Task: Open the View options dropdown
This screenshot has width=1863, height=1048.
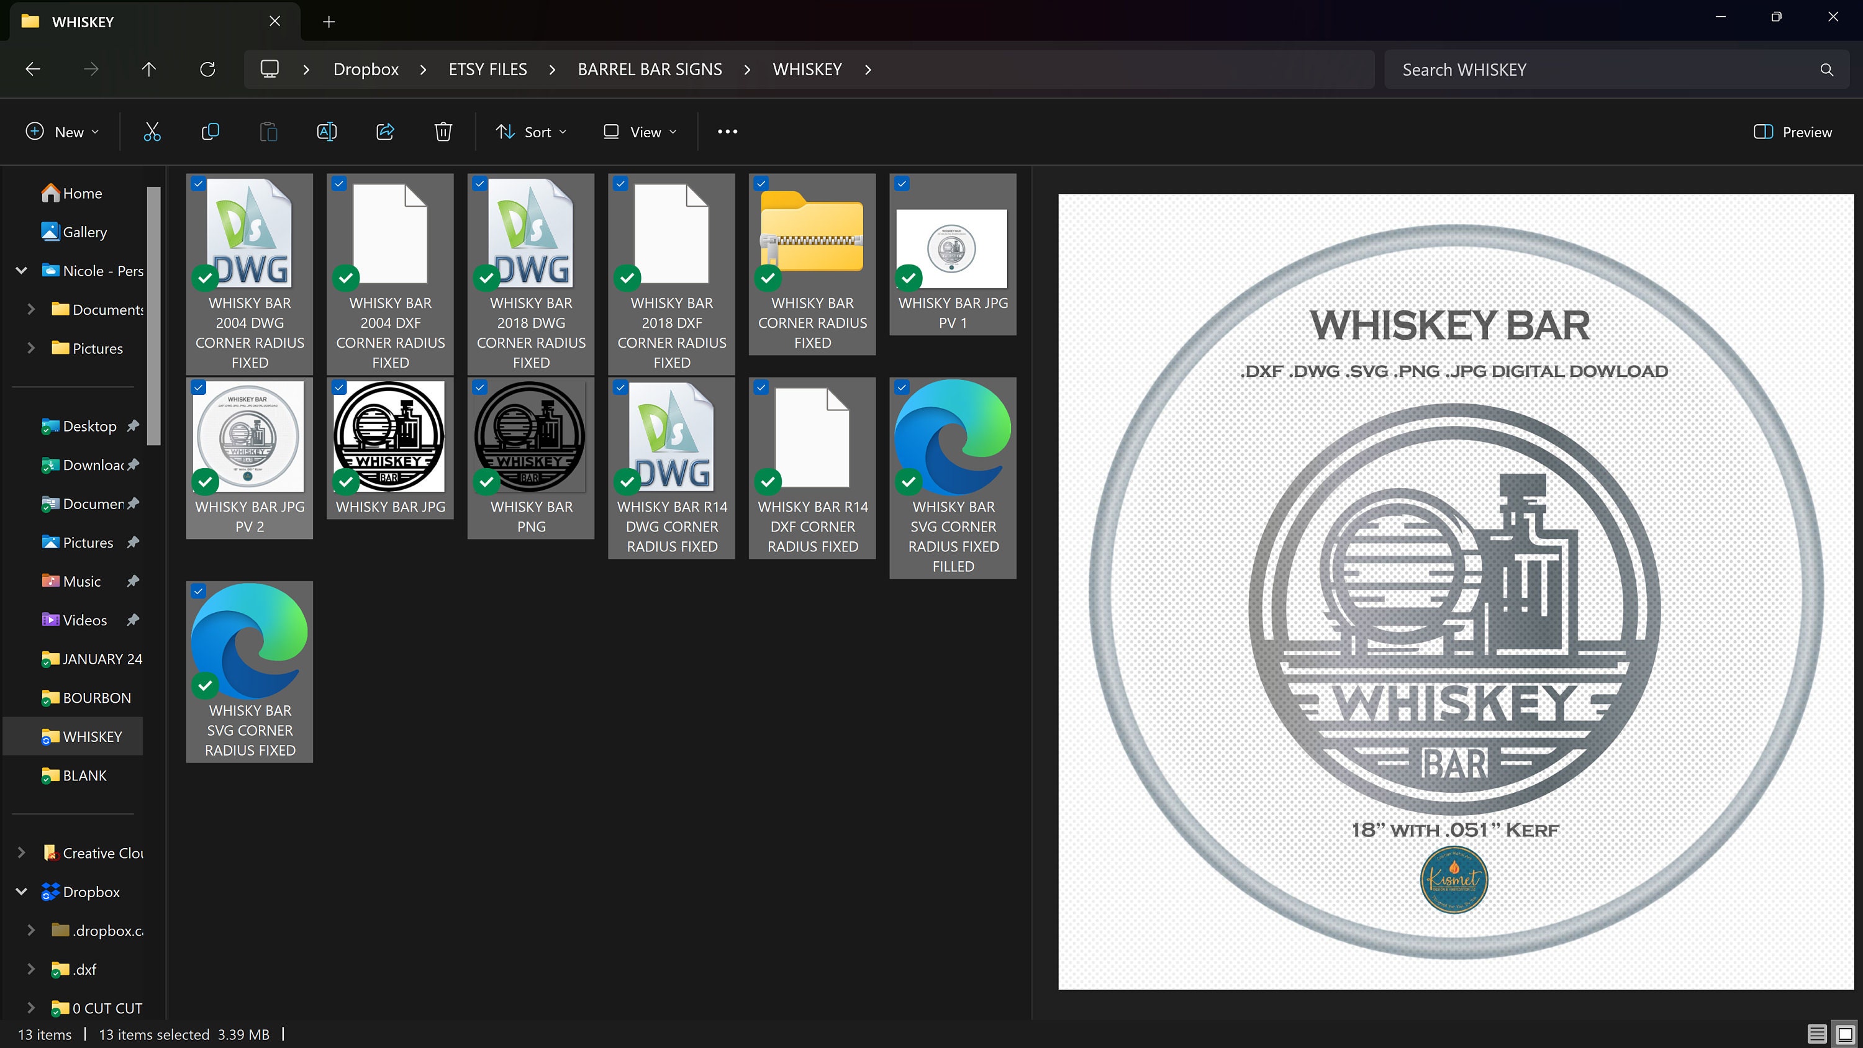Action: (640, 132)
